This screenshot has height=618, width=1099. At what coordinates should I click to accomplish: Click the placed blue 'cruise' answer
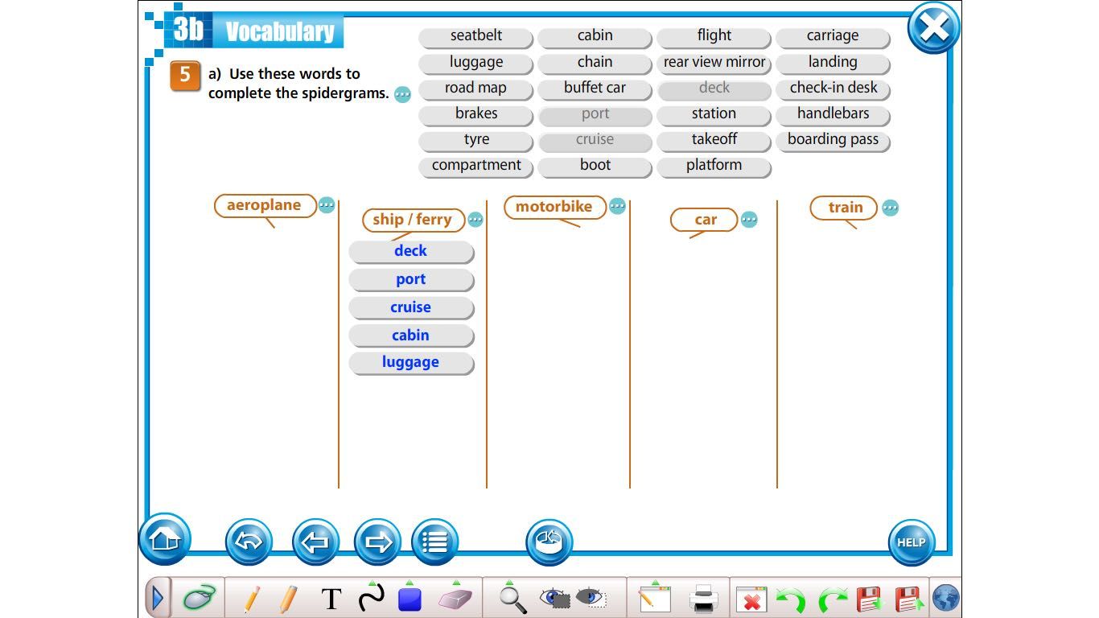tap(411, 308)
